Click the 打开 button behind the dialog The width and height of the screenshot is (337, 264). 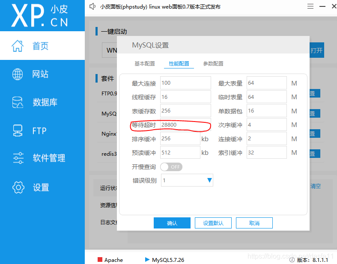[317, 50]
